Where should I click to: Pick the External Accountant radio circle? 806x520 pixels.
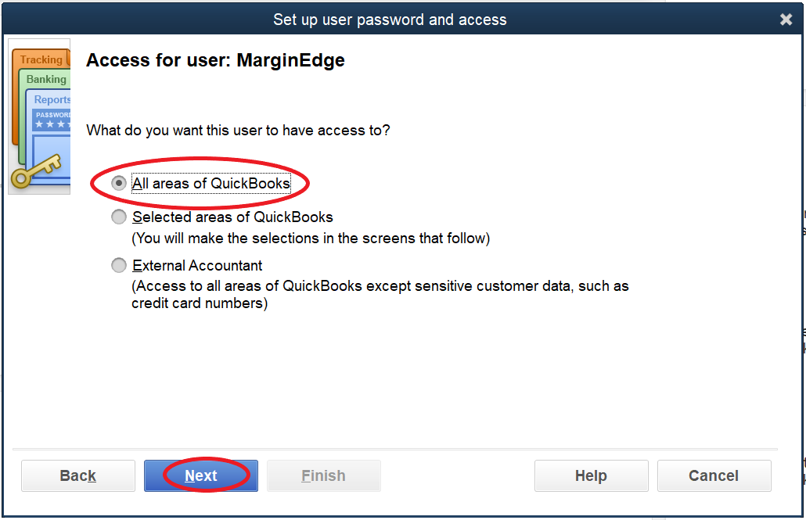point(119,266)
